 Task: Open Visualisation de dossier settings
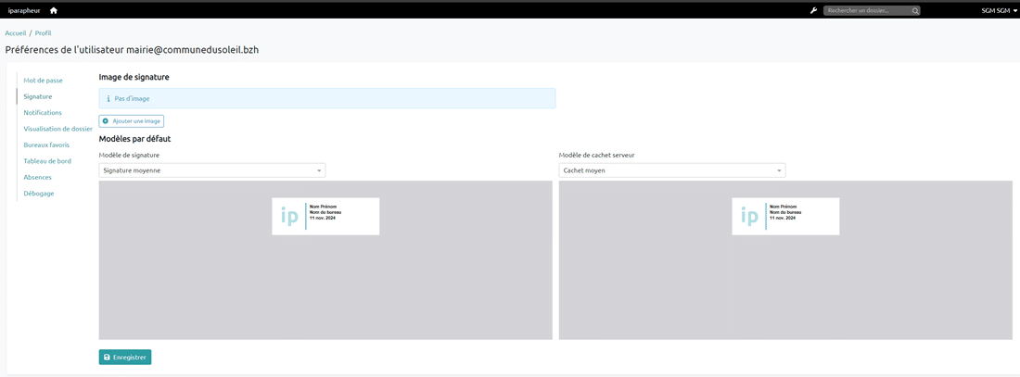[x=57, y=129]
